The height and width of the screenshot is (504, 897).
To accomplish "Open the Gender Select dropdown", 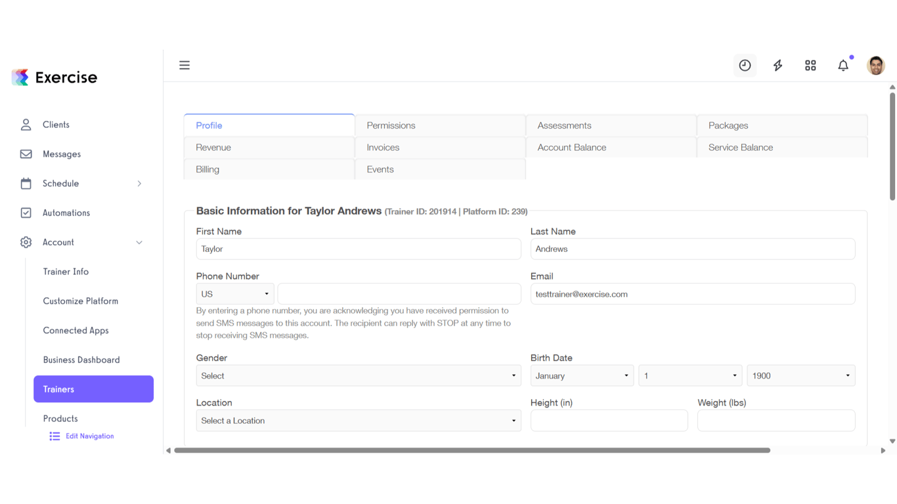I will click(359, 375).
